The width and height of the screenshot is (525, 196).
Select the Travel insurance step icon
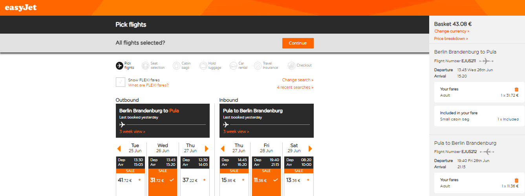[258, 66]
